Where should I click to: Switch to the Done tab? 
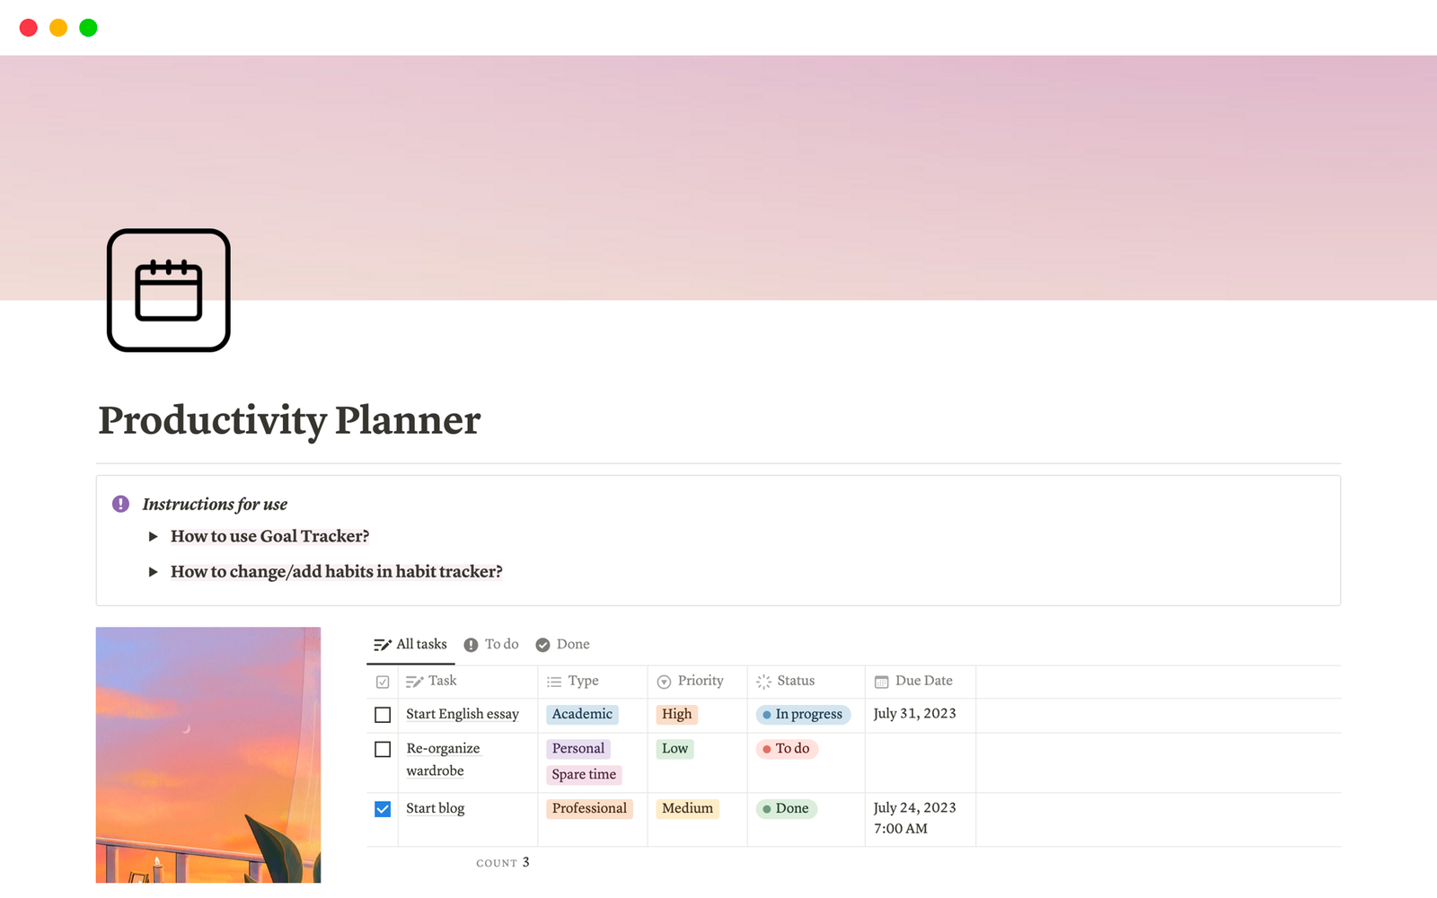pos(563,645)
